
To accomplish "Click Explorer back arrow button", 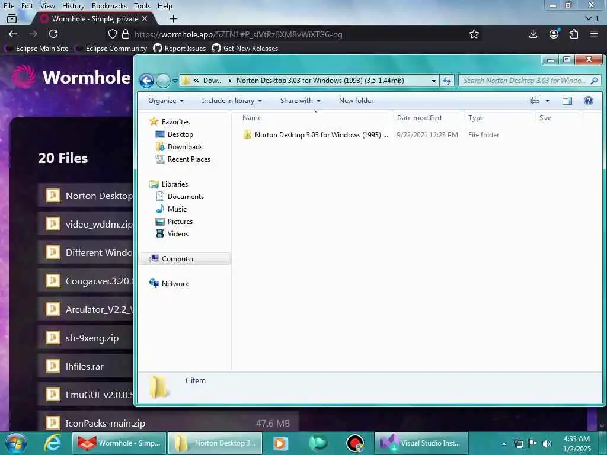I will tap(147, 81).
